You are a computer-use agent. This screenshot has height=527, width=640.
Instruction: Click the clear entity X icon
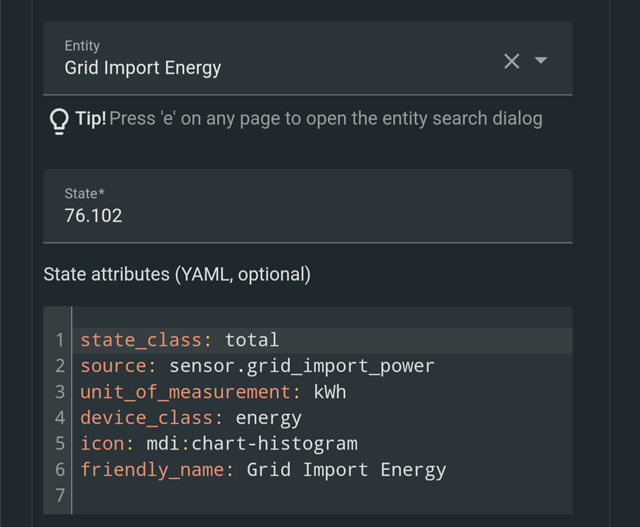(x=511, y=62)
